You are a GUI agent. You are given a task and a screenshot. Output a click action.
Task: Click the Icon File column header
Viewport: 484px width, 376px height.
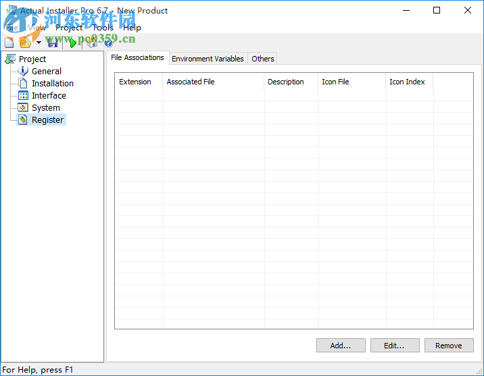(352, 82)
